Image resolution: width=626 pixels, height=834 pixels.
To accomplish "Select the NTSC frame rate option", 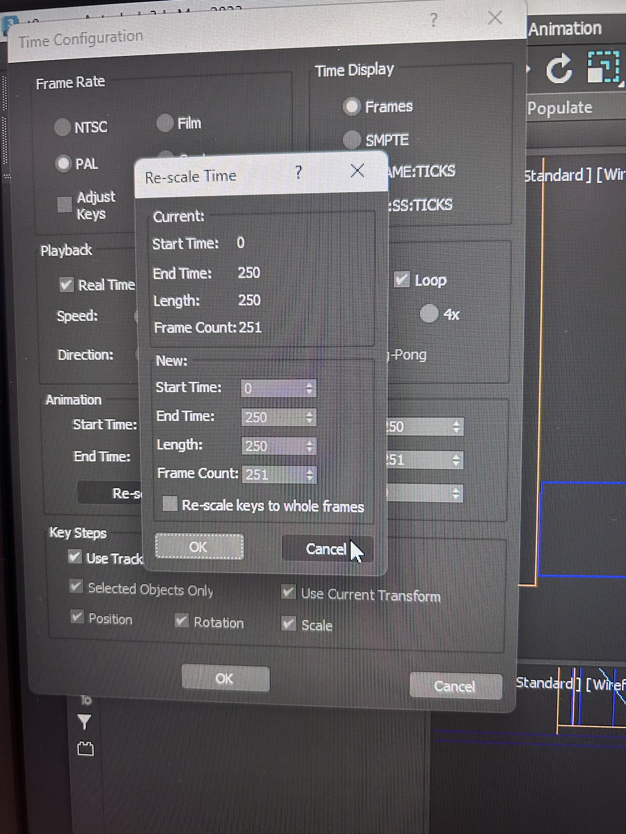I will pyautogui.click(x=62, y=127).
